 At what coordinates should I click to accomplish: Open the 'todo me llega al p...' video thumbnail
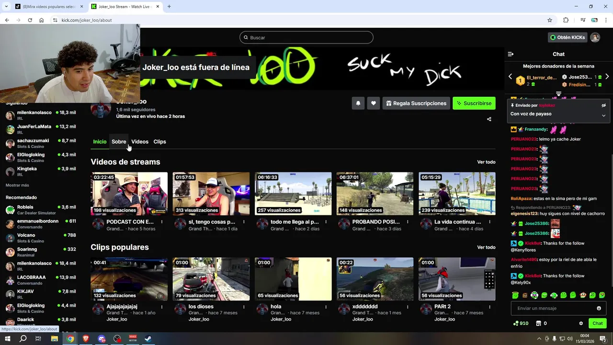pos(293,194)
